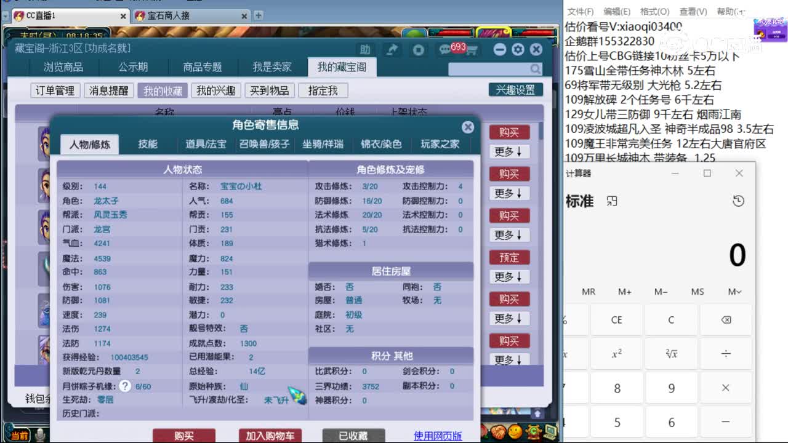The height and width of the screenshot is (443, 788).
Task: Click the calculator divide ÷ key
Action: pos(726,354)
